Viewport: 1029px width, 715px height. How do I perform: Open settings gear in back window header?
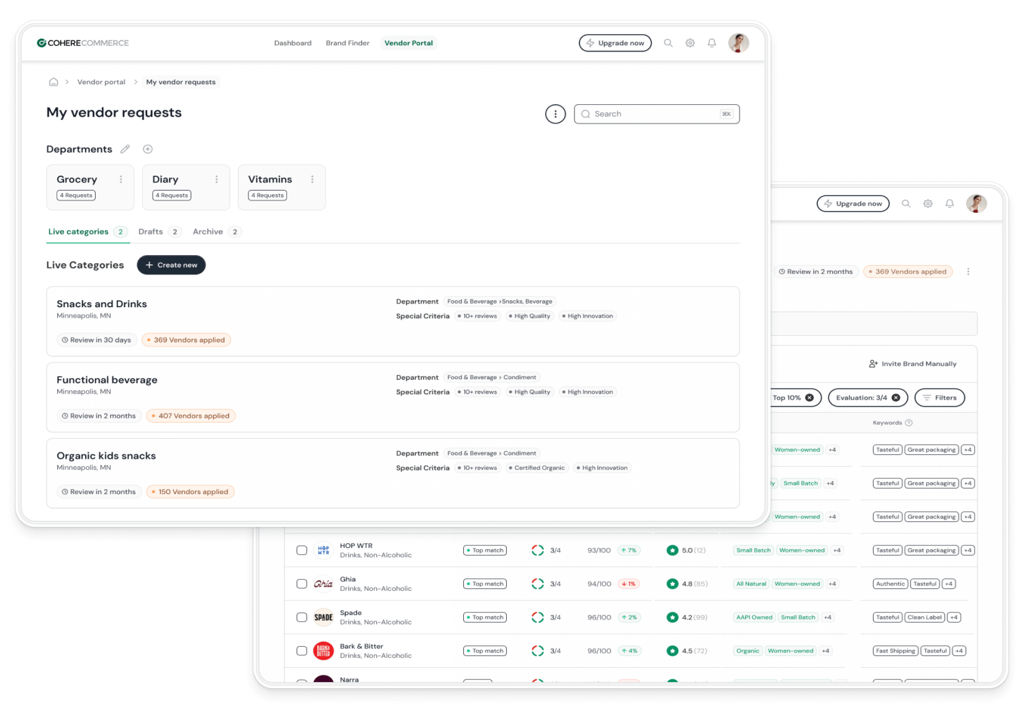point(928,203)
